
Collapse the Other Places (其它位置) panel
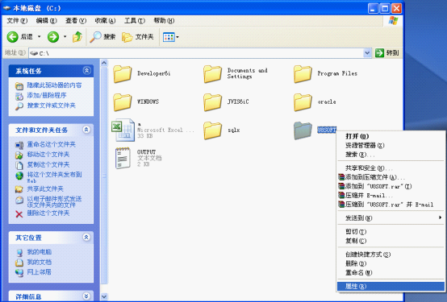tap(86, 237)
